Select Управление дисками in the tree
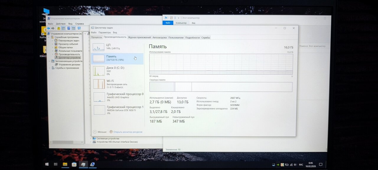This screenshot has height=170, width=378. (x=69, y=64)
